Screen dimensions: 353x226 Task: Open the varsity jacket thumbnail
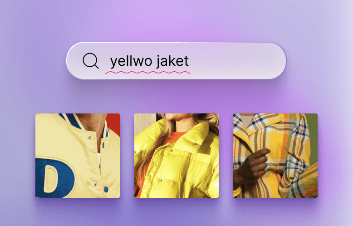tap(78, 156)
